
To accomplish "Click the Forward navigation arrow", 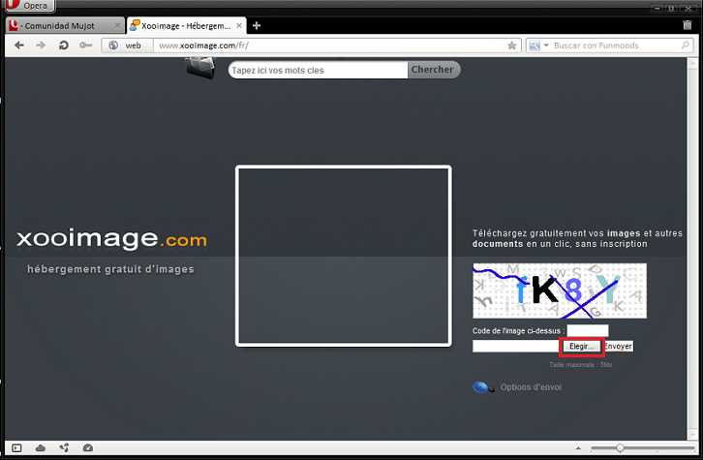I will point(41,46).
